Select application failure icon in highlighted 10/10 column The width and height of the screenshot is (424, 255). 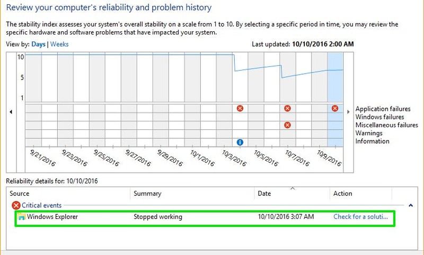[x=335, y=109]
